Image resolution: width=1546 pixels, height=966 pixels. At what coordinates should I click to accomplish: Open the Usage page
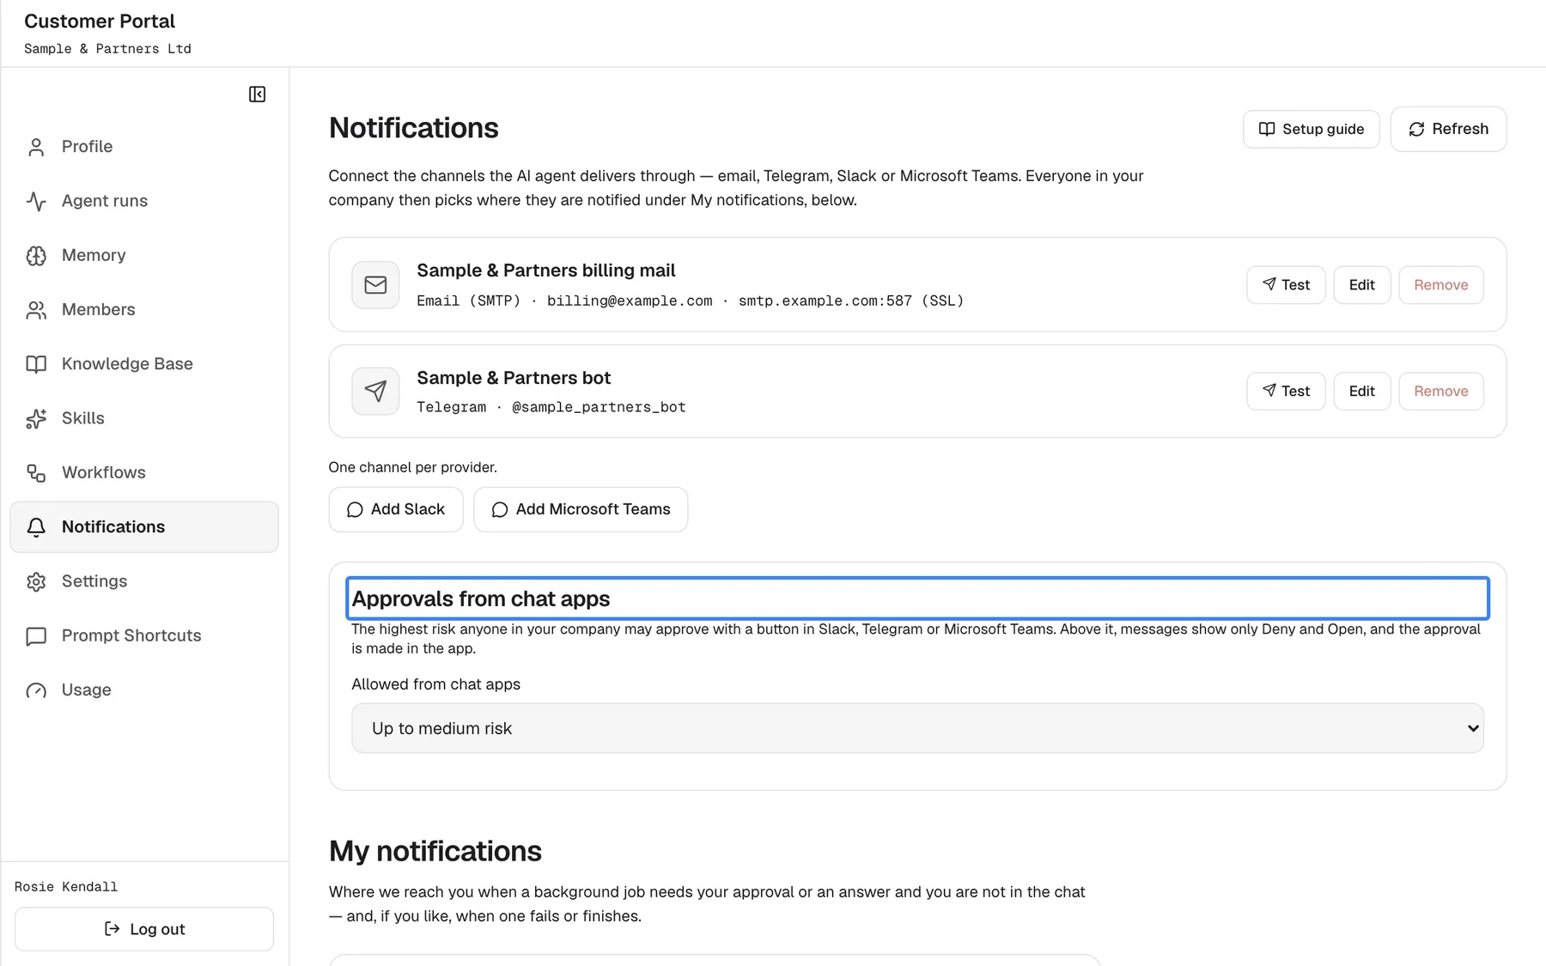pyautogui.click(x=144, y=690)
